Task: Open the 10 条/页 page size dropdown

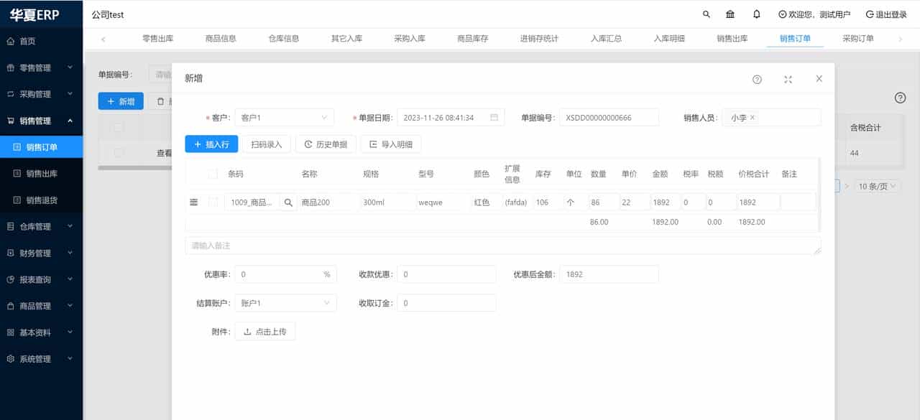Action: [x=877, y=185]
